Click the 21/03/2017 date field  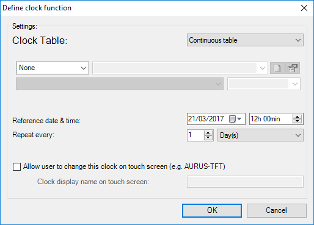coord(216,119)
